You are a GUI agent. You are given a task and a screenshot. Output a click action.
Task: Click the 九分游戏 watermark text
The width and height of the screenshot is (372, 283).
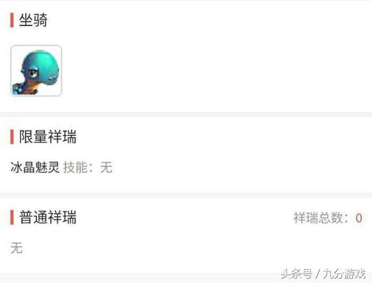pos(344,274)
